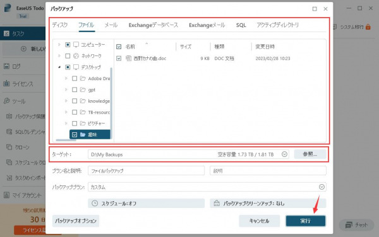Switch to the ディスク tab
The width and height of the screenshot is (379, 237).
[60, 25]
